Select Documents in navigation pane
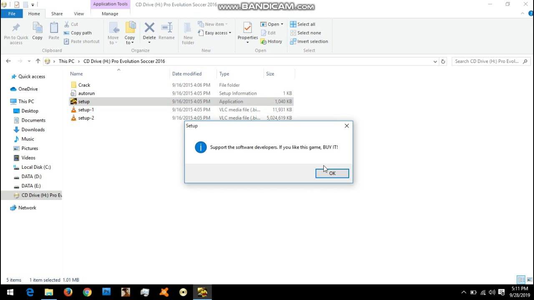Viewport: 534px width, 300px height. click(33, 120)
